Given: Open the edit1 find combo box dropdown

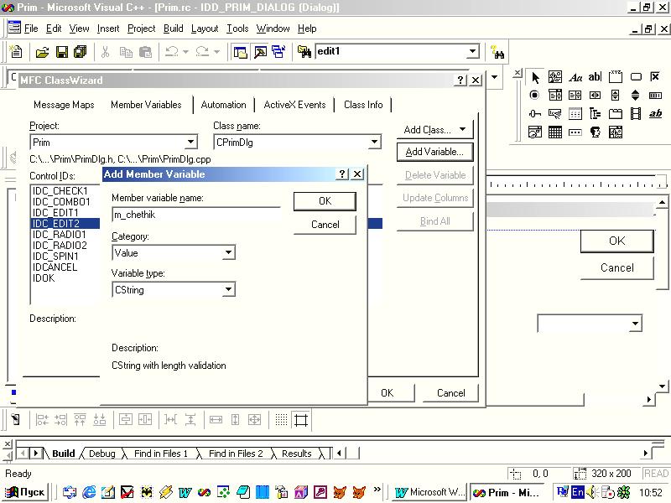Looking at the screenshot, I should click(472, 51).
